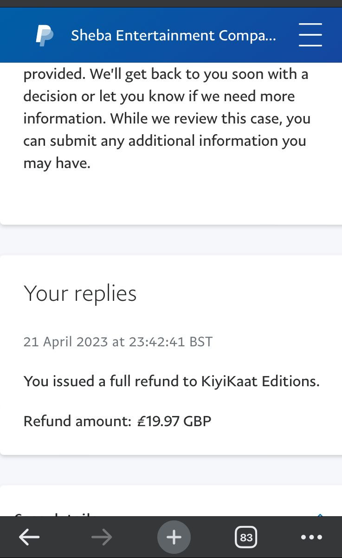Click the 'Refund amount:' label
This screenshot has height=558, width=342.
(x=77, y=421)
